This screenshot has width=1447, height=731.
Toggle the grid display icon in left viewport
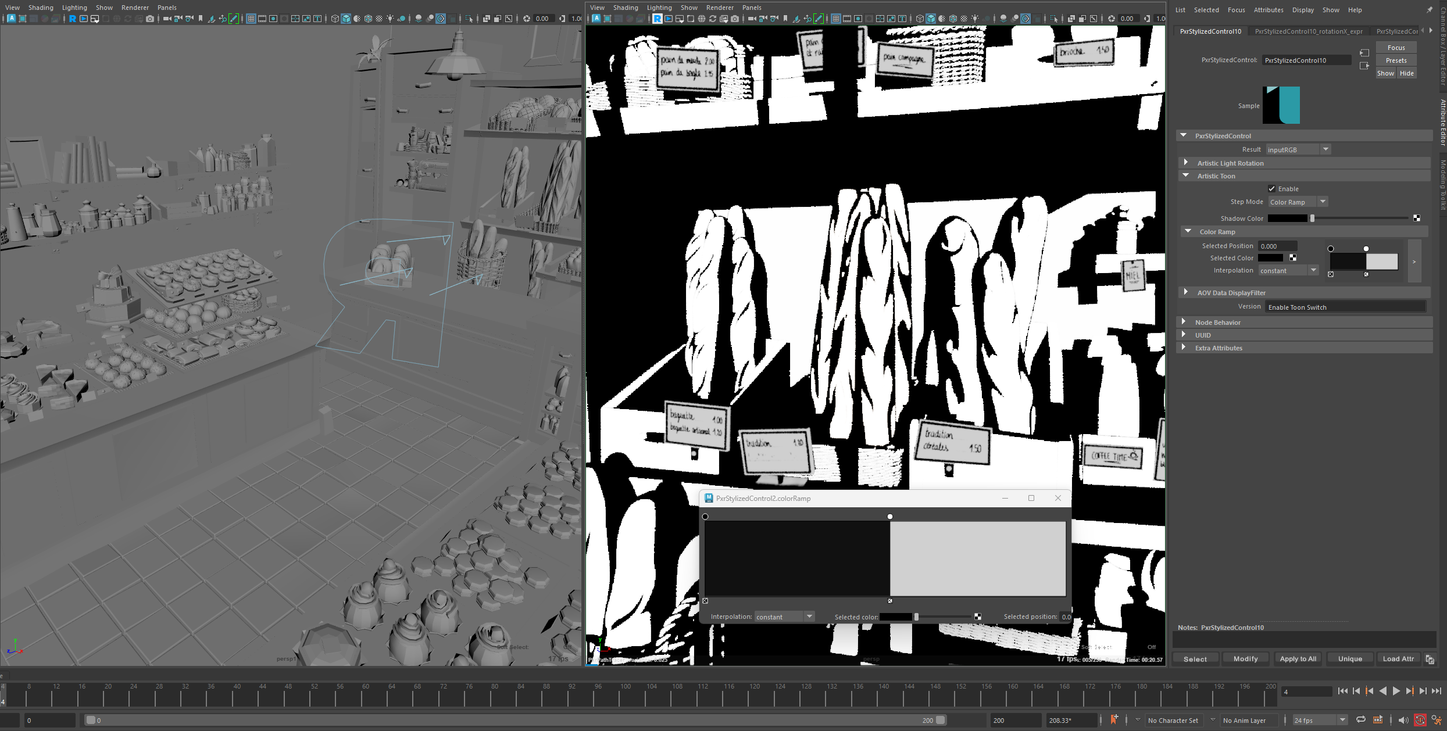tap(251, 19)
